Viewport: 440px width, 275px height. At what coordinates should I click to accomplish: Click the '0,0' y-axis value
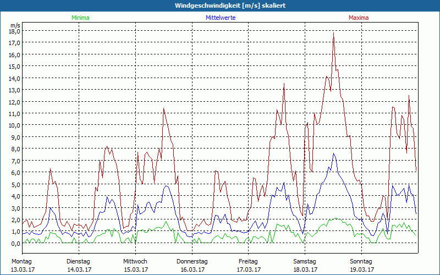(16, 244)
